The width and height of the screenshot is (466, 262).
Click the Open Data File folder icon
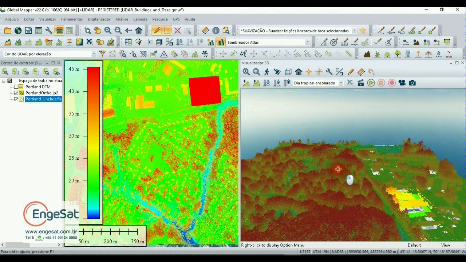click(x=8, y=31)
